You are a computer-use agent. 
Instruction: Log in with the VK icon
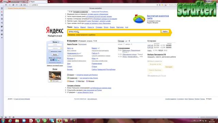pyautogui.click(x=51, y=60)
